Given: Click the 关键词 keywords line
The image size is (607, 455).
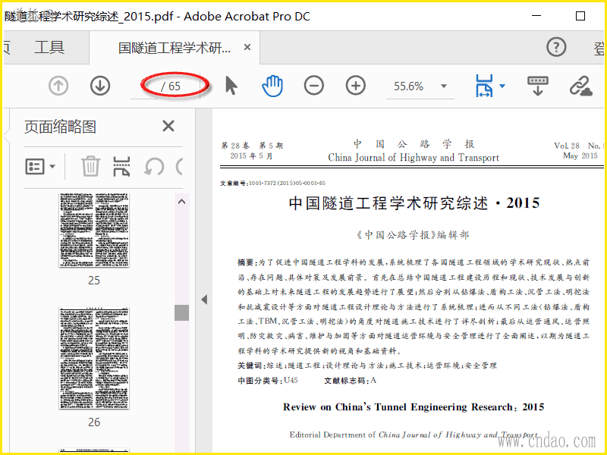Looking at the screenshot, I should point(367,366).
